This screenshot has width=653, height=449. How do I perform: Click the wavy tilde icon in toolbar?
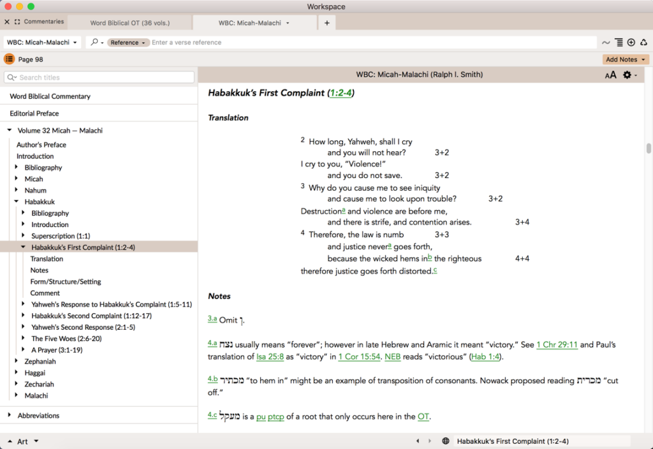pos(606,43)
